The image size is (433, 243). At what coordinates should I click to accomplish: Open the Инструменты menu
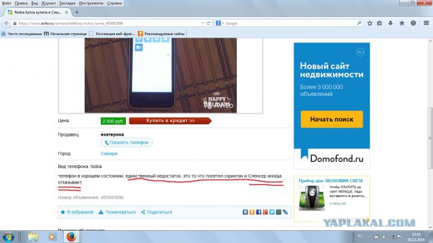coord(91,3)
